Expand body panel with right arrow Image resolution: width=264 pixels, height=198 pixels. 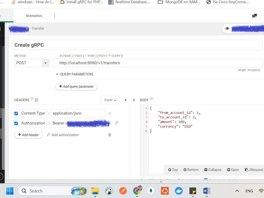point(134,100)
